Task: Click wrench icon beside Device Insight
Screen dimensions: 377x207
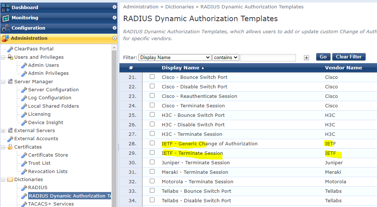Action: pos(24,123)
